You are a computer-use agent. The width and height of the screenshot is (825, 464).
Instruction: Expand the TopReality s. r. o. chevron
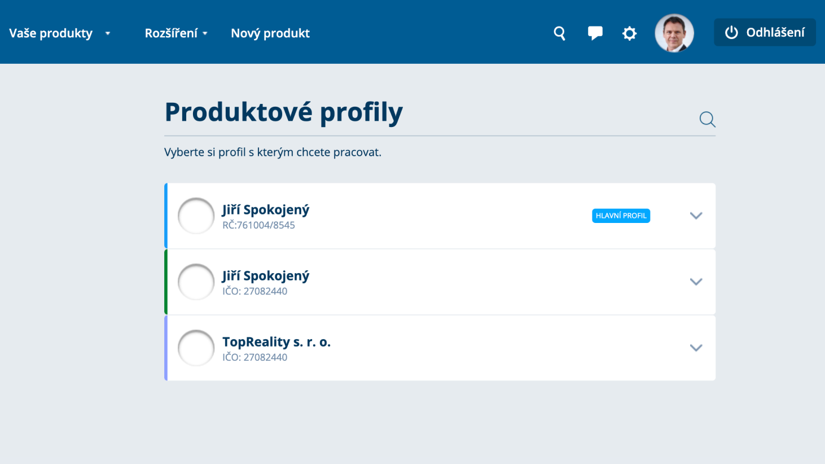click(x=696, y=348)
